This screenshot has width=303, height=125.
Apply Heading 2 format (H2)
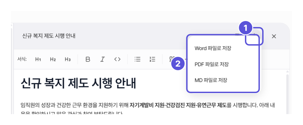53,59
